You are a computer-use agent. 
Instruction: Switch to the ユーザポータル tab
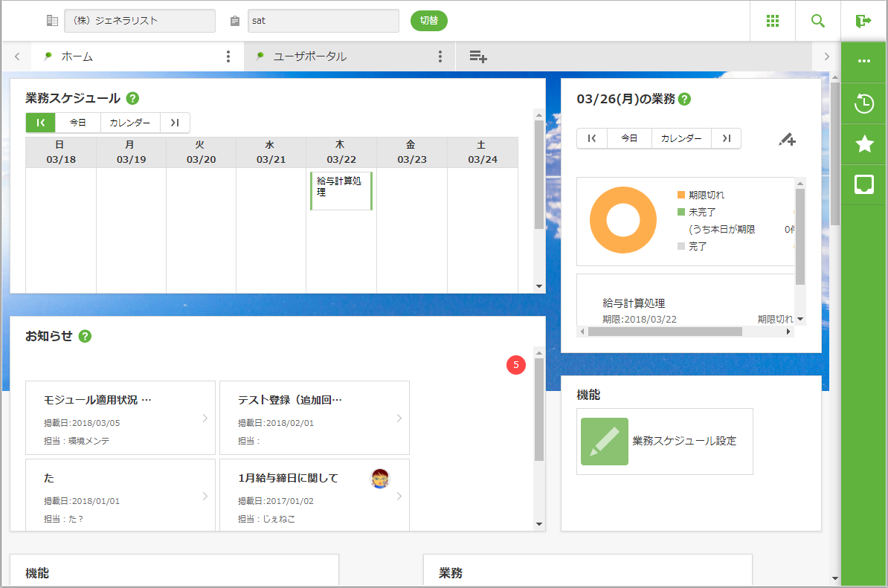[309, 56]
